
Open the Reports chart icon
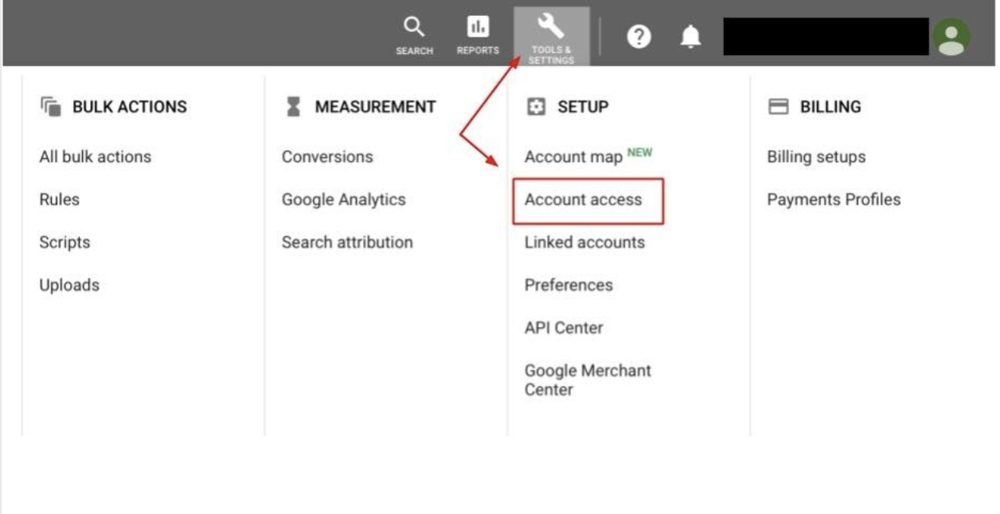[x=478, y=28]
